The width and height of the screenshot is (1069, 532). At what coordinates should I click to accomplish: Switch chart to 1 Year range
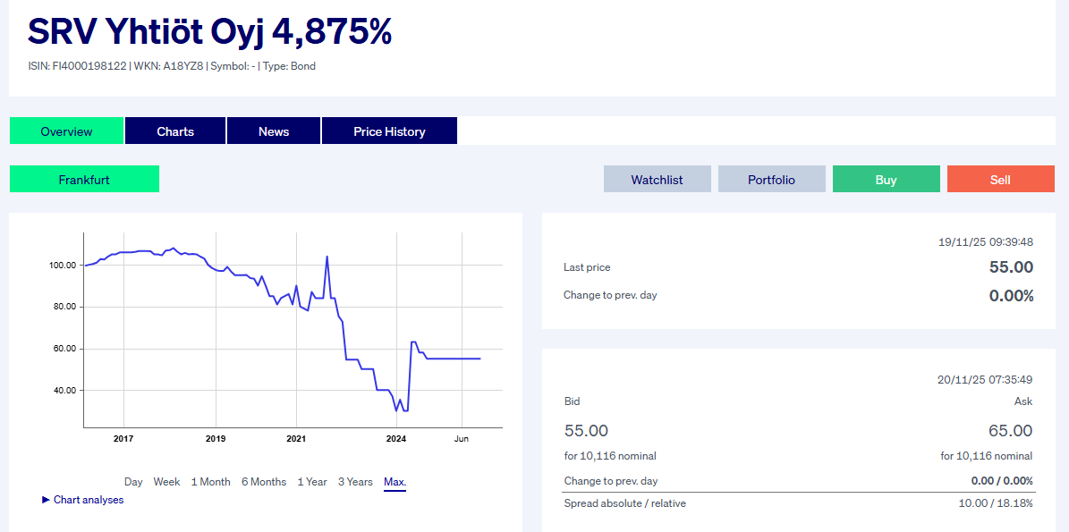(312, 482)
